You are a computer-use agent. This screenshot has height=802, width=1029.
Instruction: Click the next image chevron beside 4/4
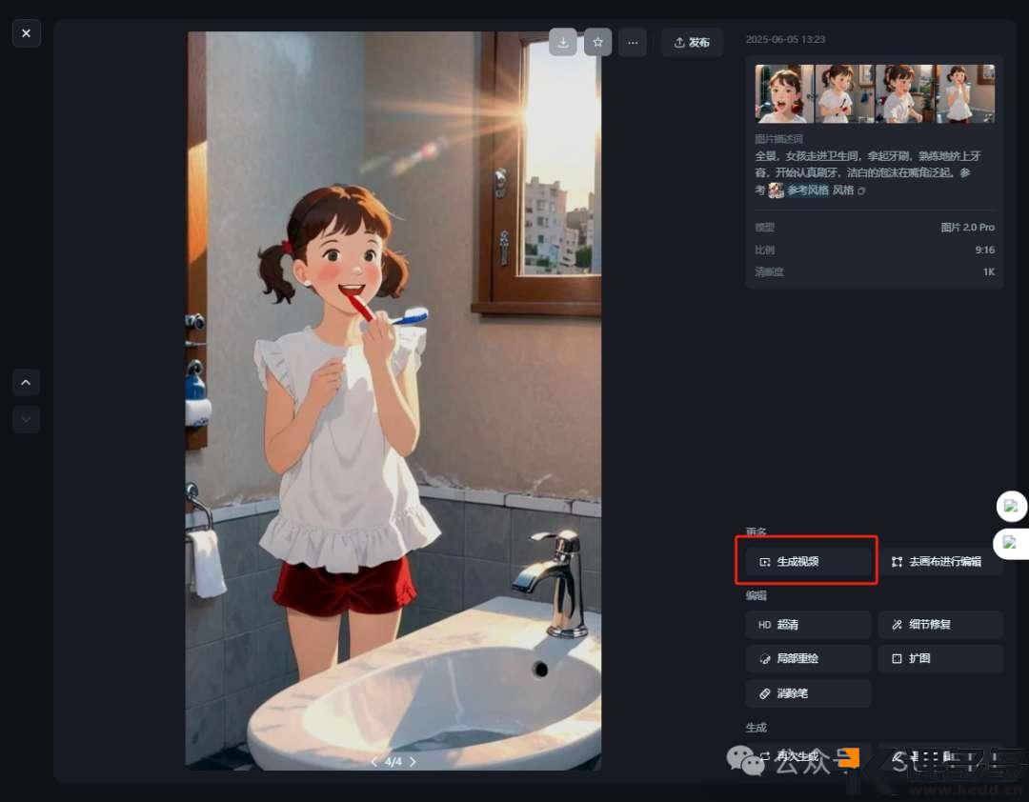(x=413, y=762)
